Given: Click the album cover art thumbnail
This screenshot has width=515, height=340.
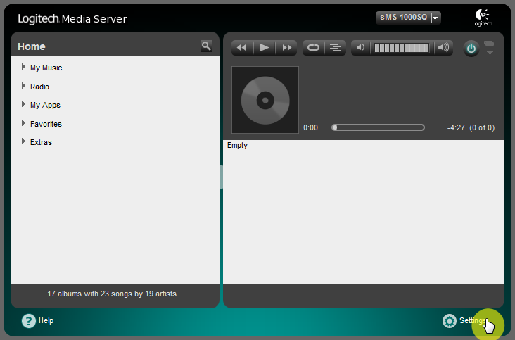Looking at the screenshot, I should (x=265, y=100).
